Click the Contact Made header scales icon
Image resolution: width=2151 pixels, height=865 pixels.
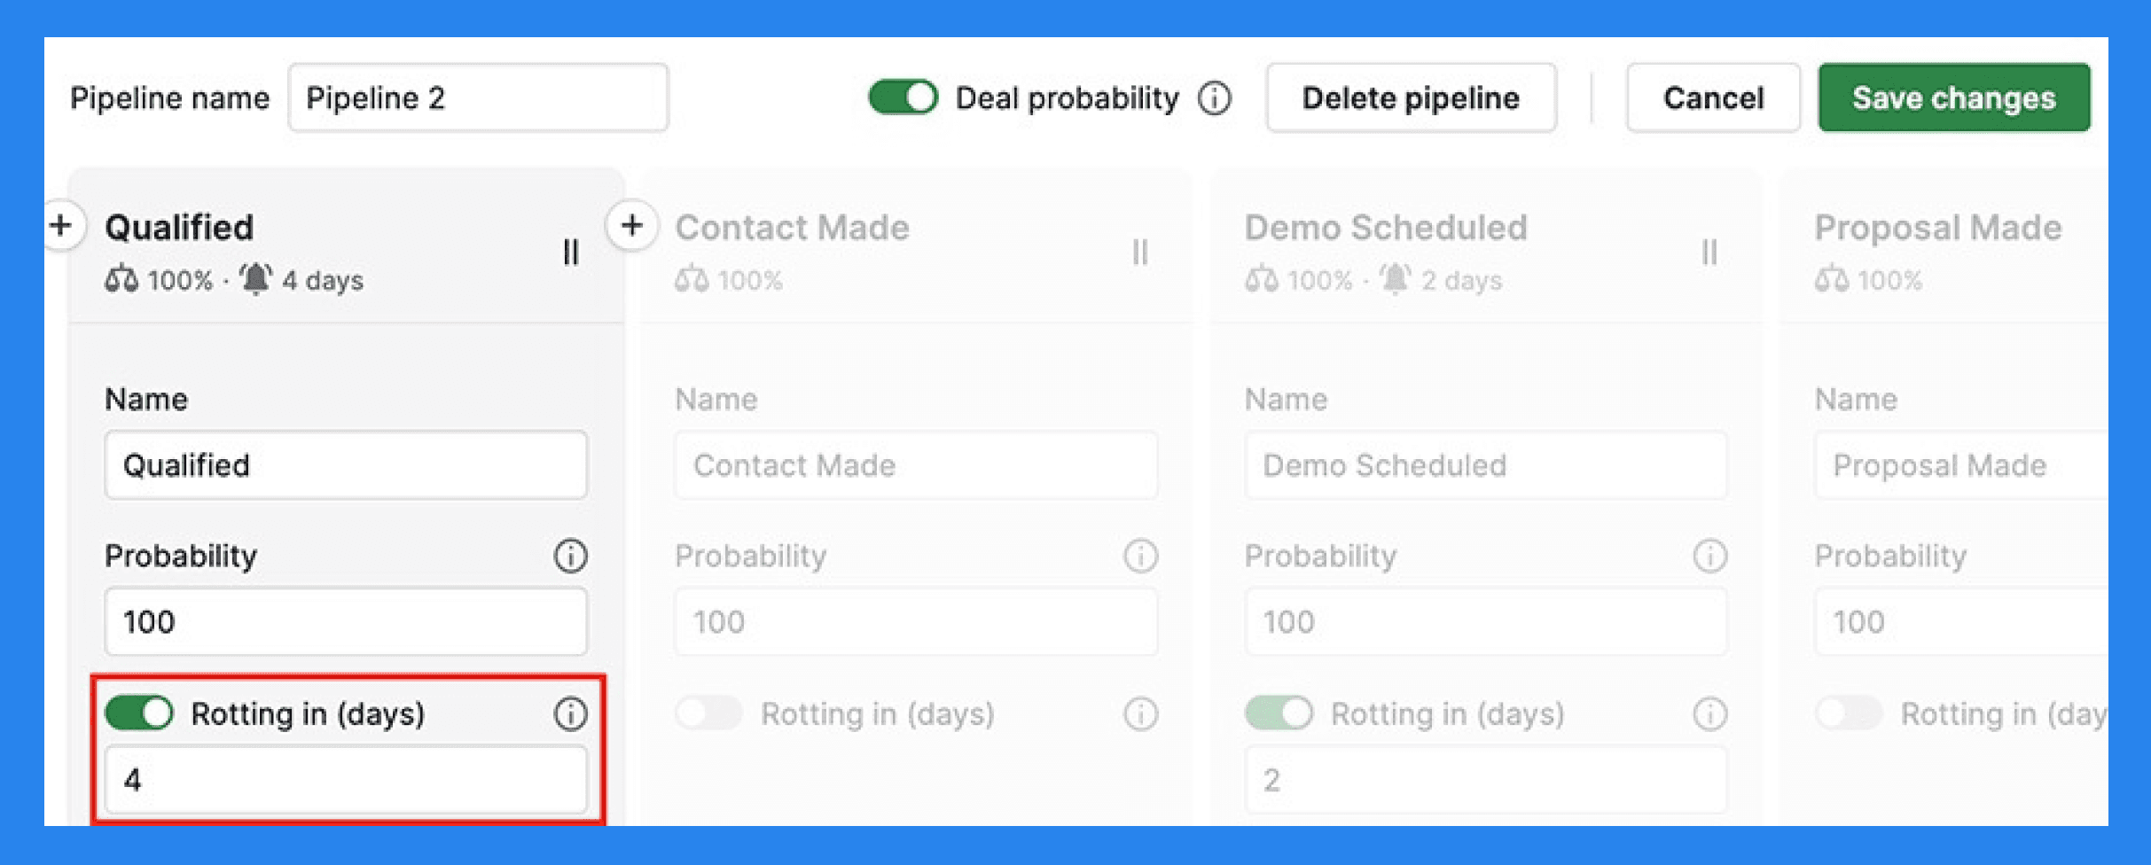[x=692, y=280]
